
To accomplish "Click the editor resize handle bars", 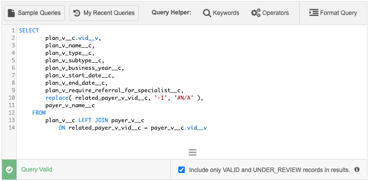I will [193, 153].
